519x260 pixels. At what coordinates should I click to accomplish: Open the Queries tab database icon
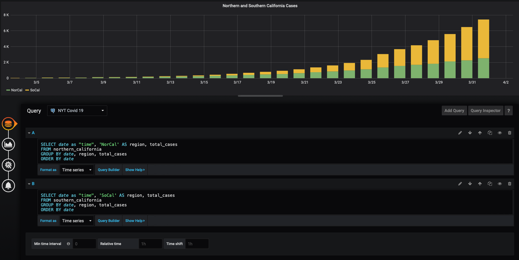tap(8, 124)
